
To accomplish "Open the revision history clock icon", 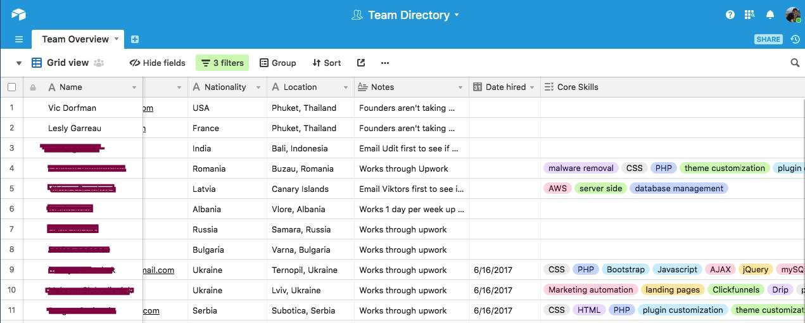I will tap(795, 39).
